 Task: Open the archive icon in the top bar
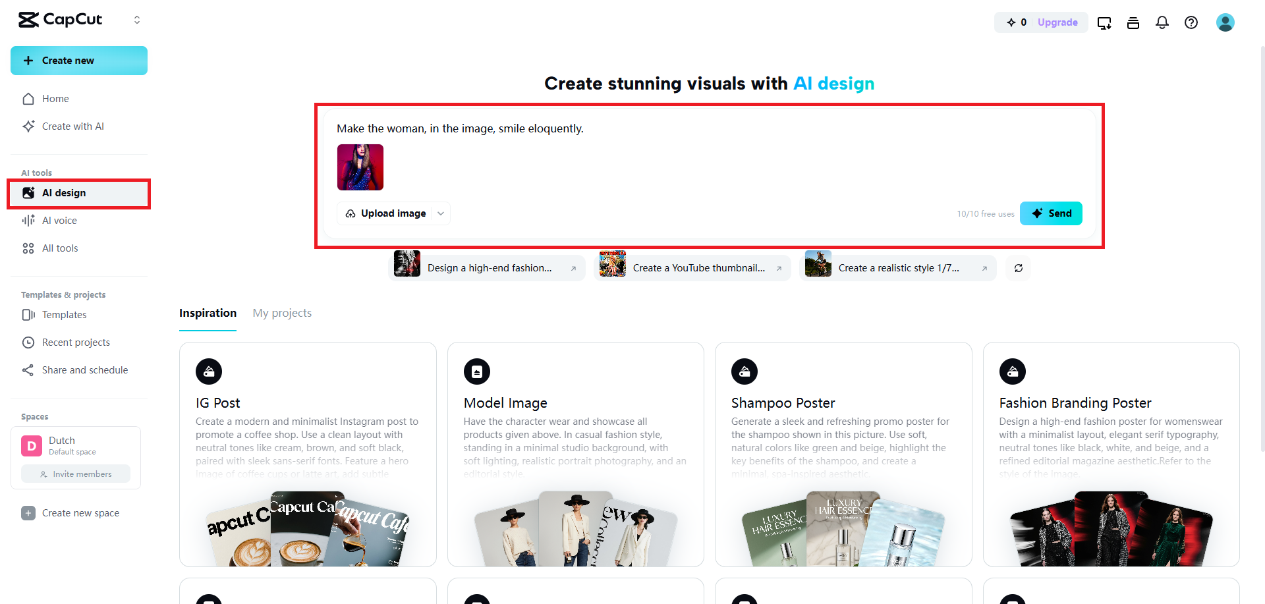pyautogui.click(x=1133, y=22)
